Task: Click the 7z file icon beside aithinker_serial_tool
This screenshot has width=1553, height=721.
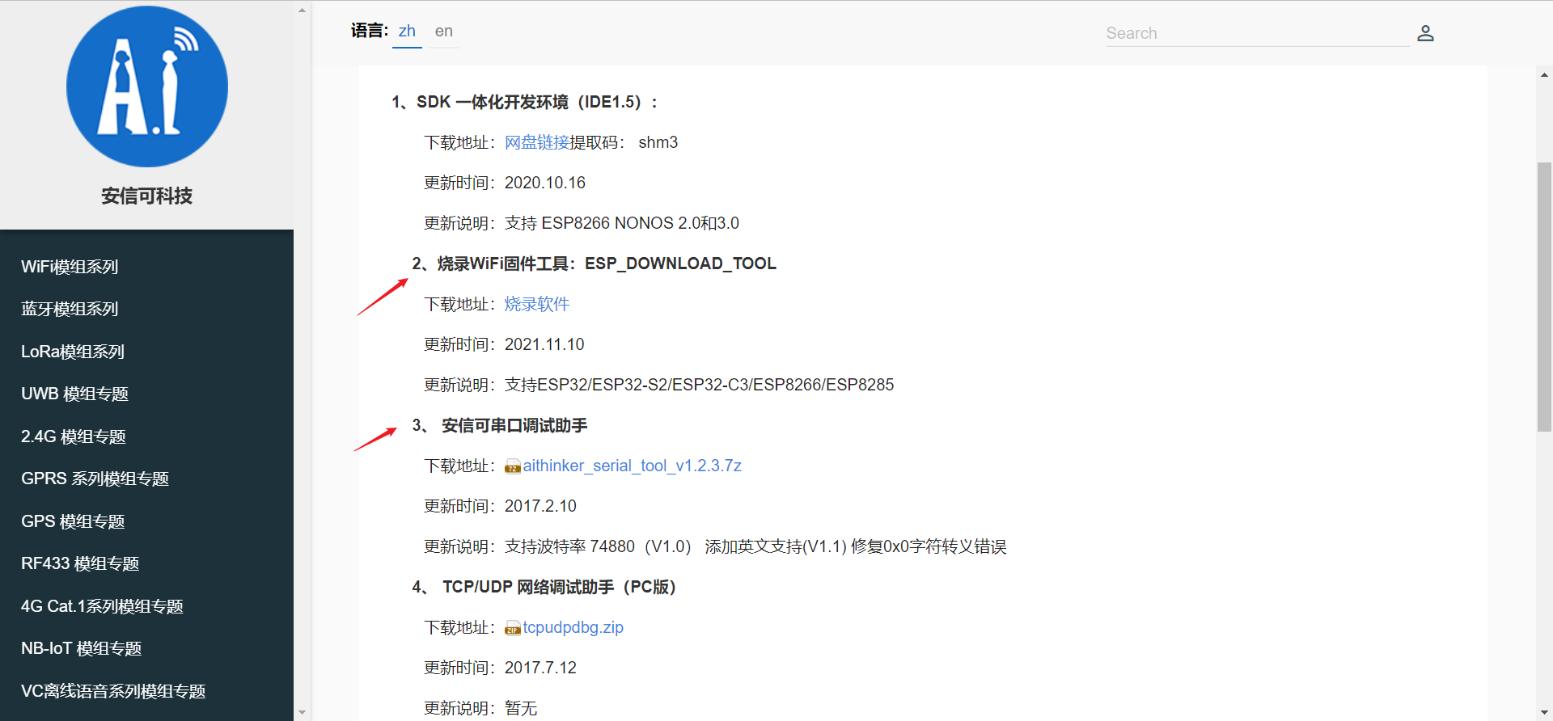Action: [x=513, y=466]
